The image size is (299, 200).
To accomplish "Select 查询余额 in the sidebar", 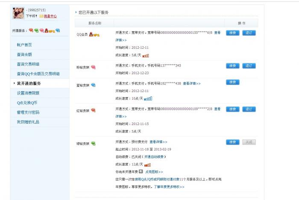I will coord(24,54).
